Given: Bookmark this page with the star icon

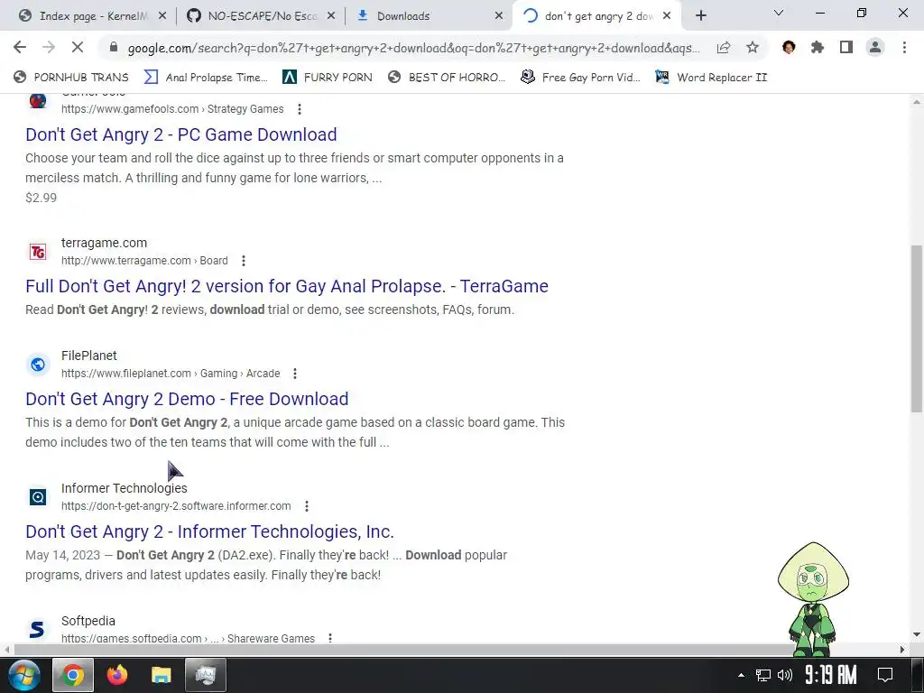Looking at the screenshot, I should pyautogui.click(x=753, y=47).
